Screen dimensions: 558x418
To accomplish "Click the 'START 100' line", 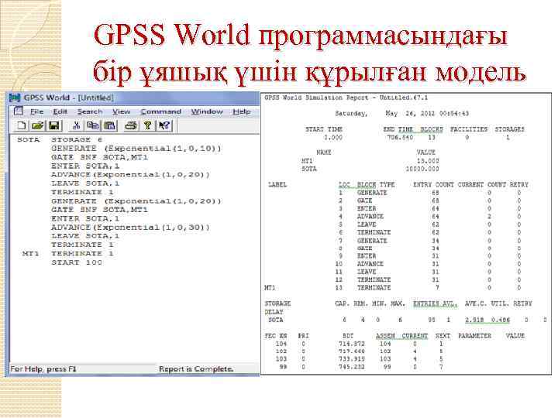I will [77, 262].
